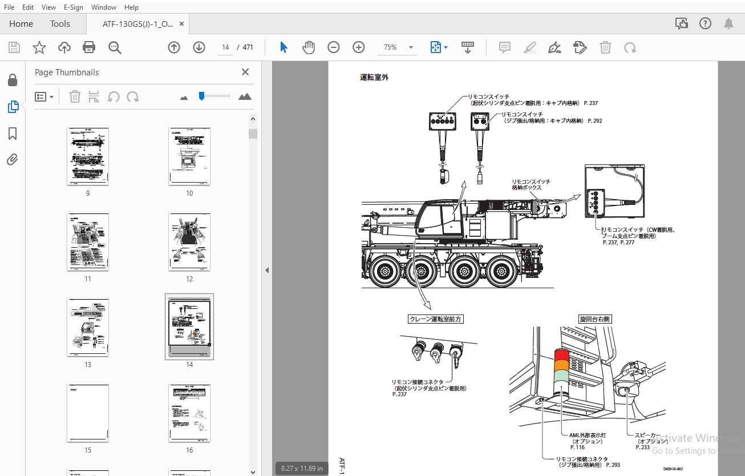Image resolution: width=745 pixels, height=476 pixels.
Task: Adjust the thumbnail size slider
Action: tap(201, 96)
